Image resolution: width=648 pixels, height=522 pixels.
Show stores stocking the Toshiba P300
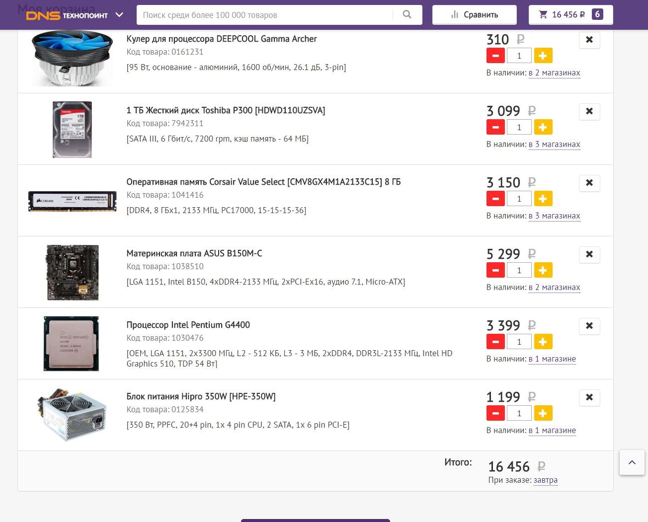555,145
